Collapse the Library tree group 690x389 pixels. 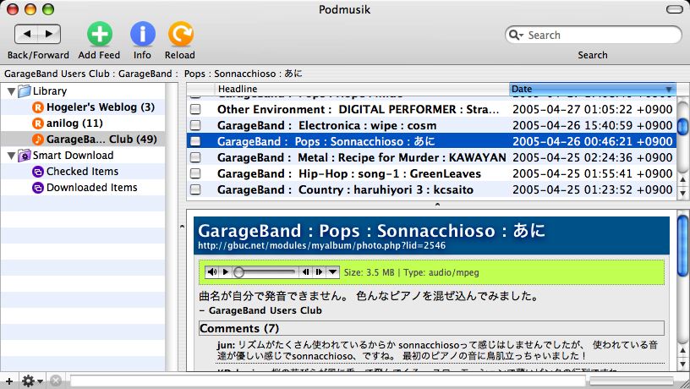point(10,91)
